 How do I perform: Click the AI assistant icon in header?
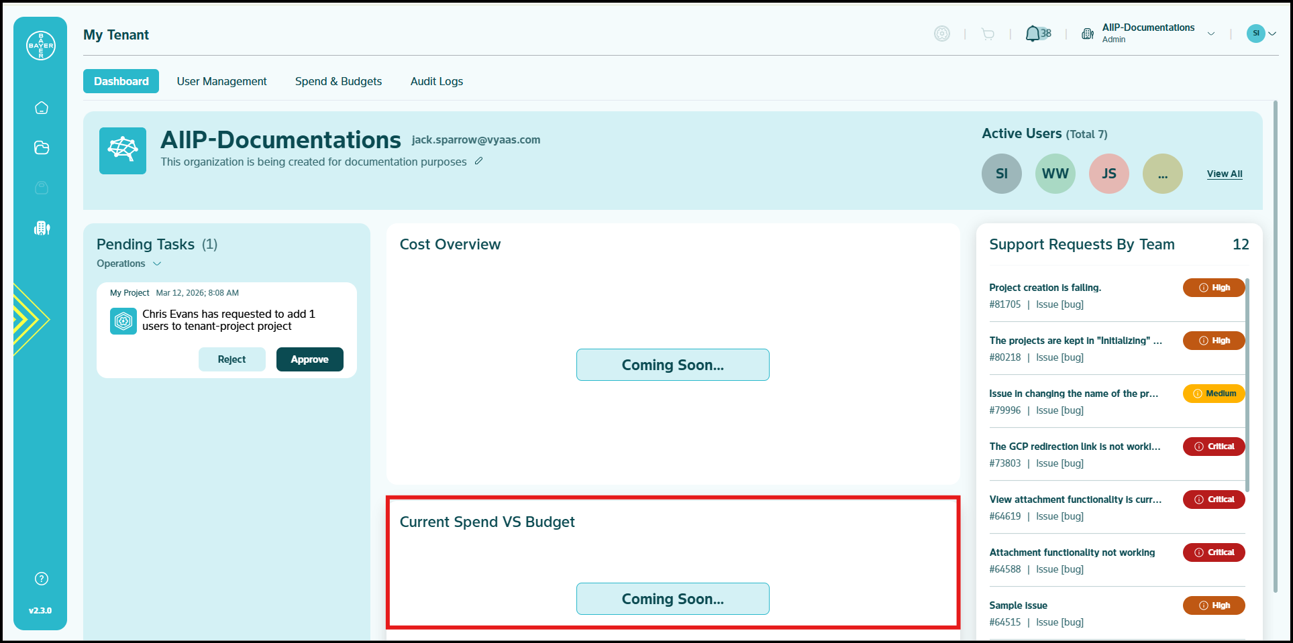coord(942,34)
